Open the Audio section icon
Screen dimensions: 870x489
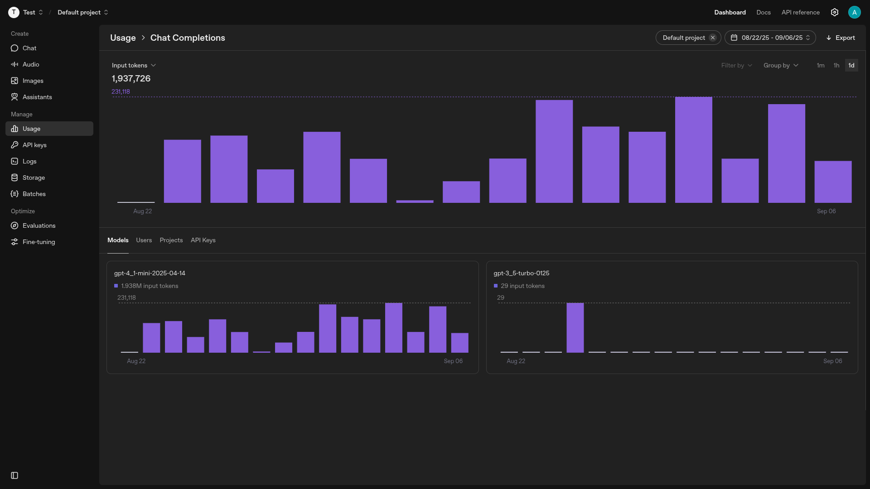point(14,64)
